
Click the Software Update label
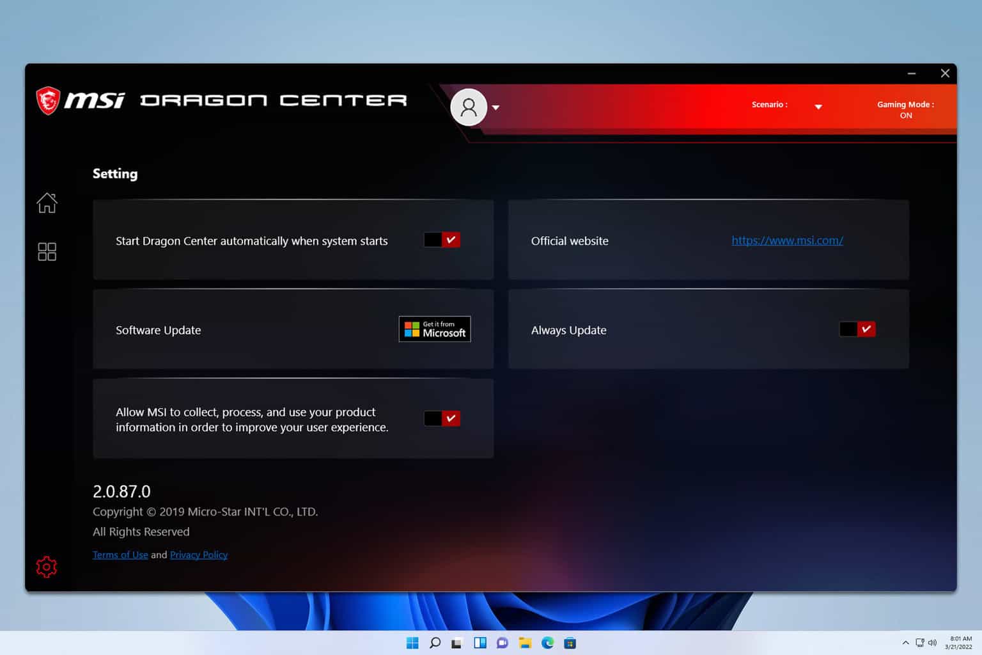click(x=158, y=330)
